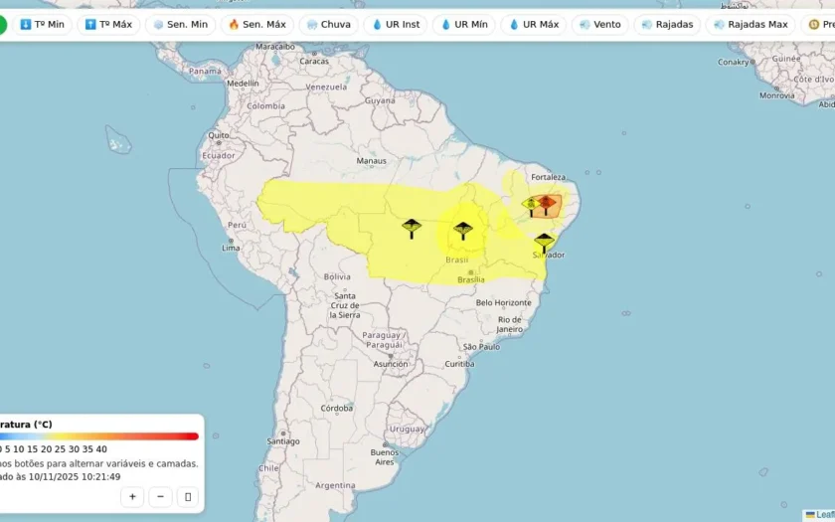
Task: Zoom out with the minus button
Action: 160,497
